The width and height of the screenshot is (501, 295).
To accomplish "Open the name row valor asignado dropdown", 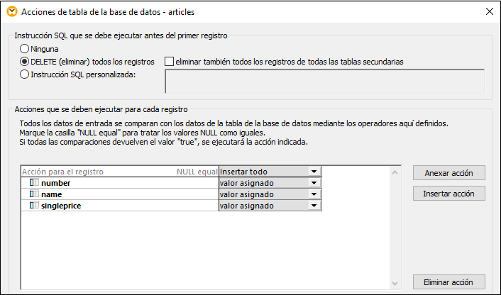I will (x=314, y=194).
